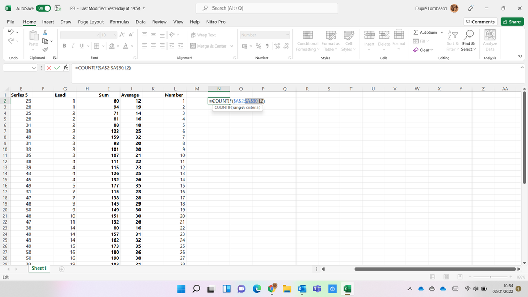Image resolution: width=528 pixels, height=297 pixels.
Task: Switch to the Page Layout tab
Action: tap(90, 22)
